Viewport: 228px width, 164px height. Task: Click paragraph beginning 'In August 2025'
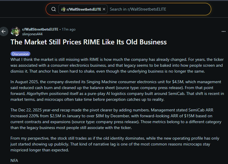[x=117, y=91]
